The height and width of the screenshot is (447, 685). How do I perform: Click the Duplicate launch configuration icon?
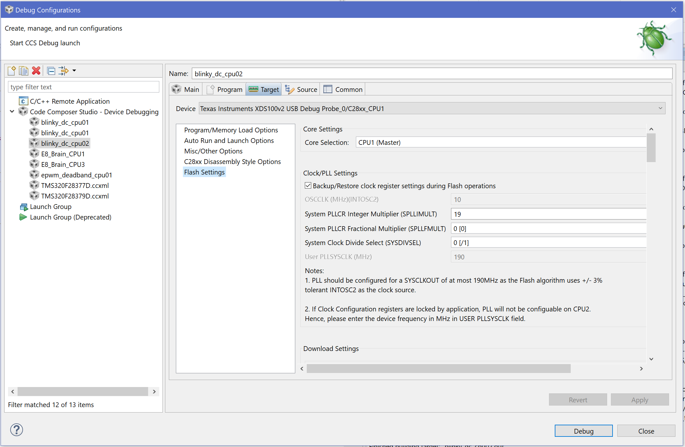24,71
